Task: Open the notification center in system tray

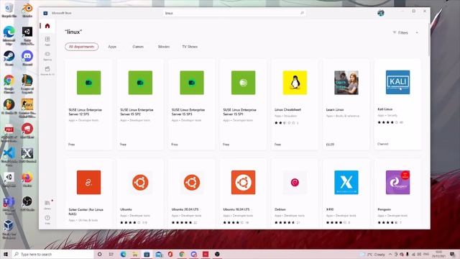Action: (x=452, y=254)
